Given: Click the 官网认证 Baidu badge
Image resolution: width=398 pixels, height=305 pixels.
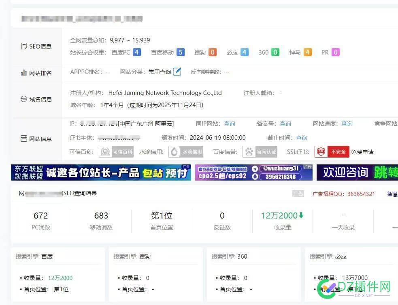Looking at the screenshot, I should 260,152.
